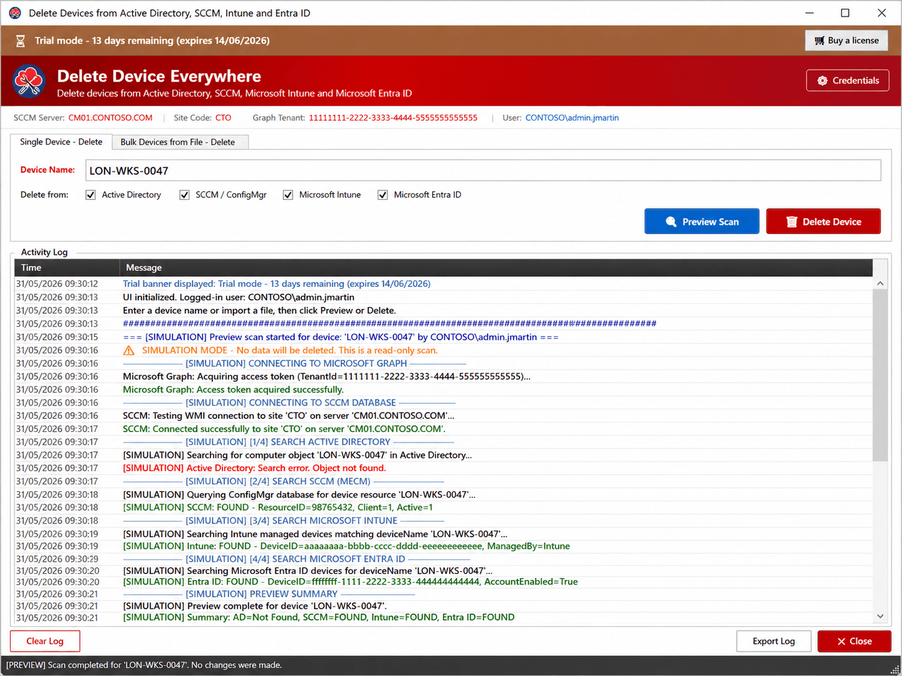
Task: Click the SCCM server value CM01.CONTOSO.COM
Action: [x=110, y=118]
